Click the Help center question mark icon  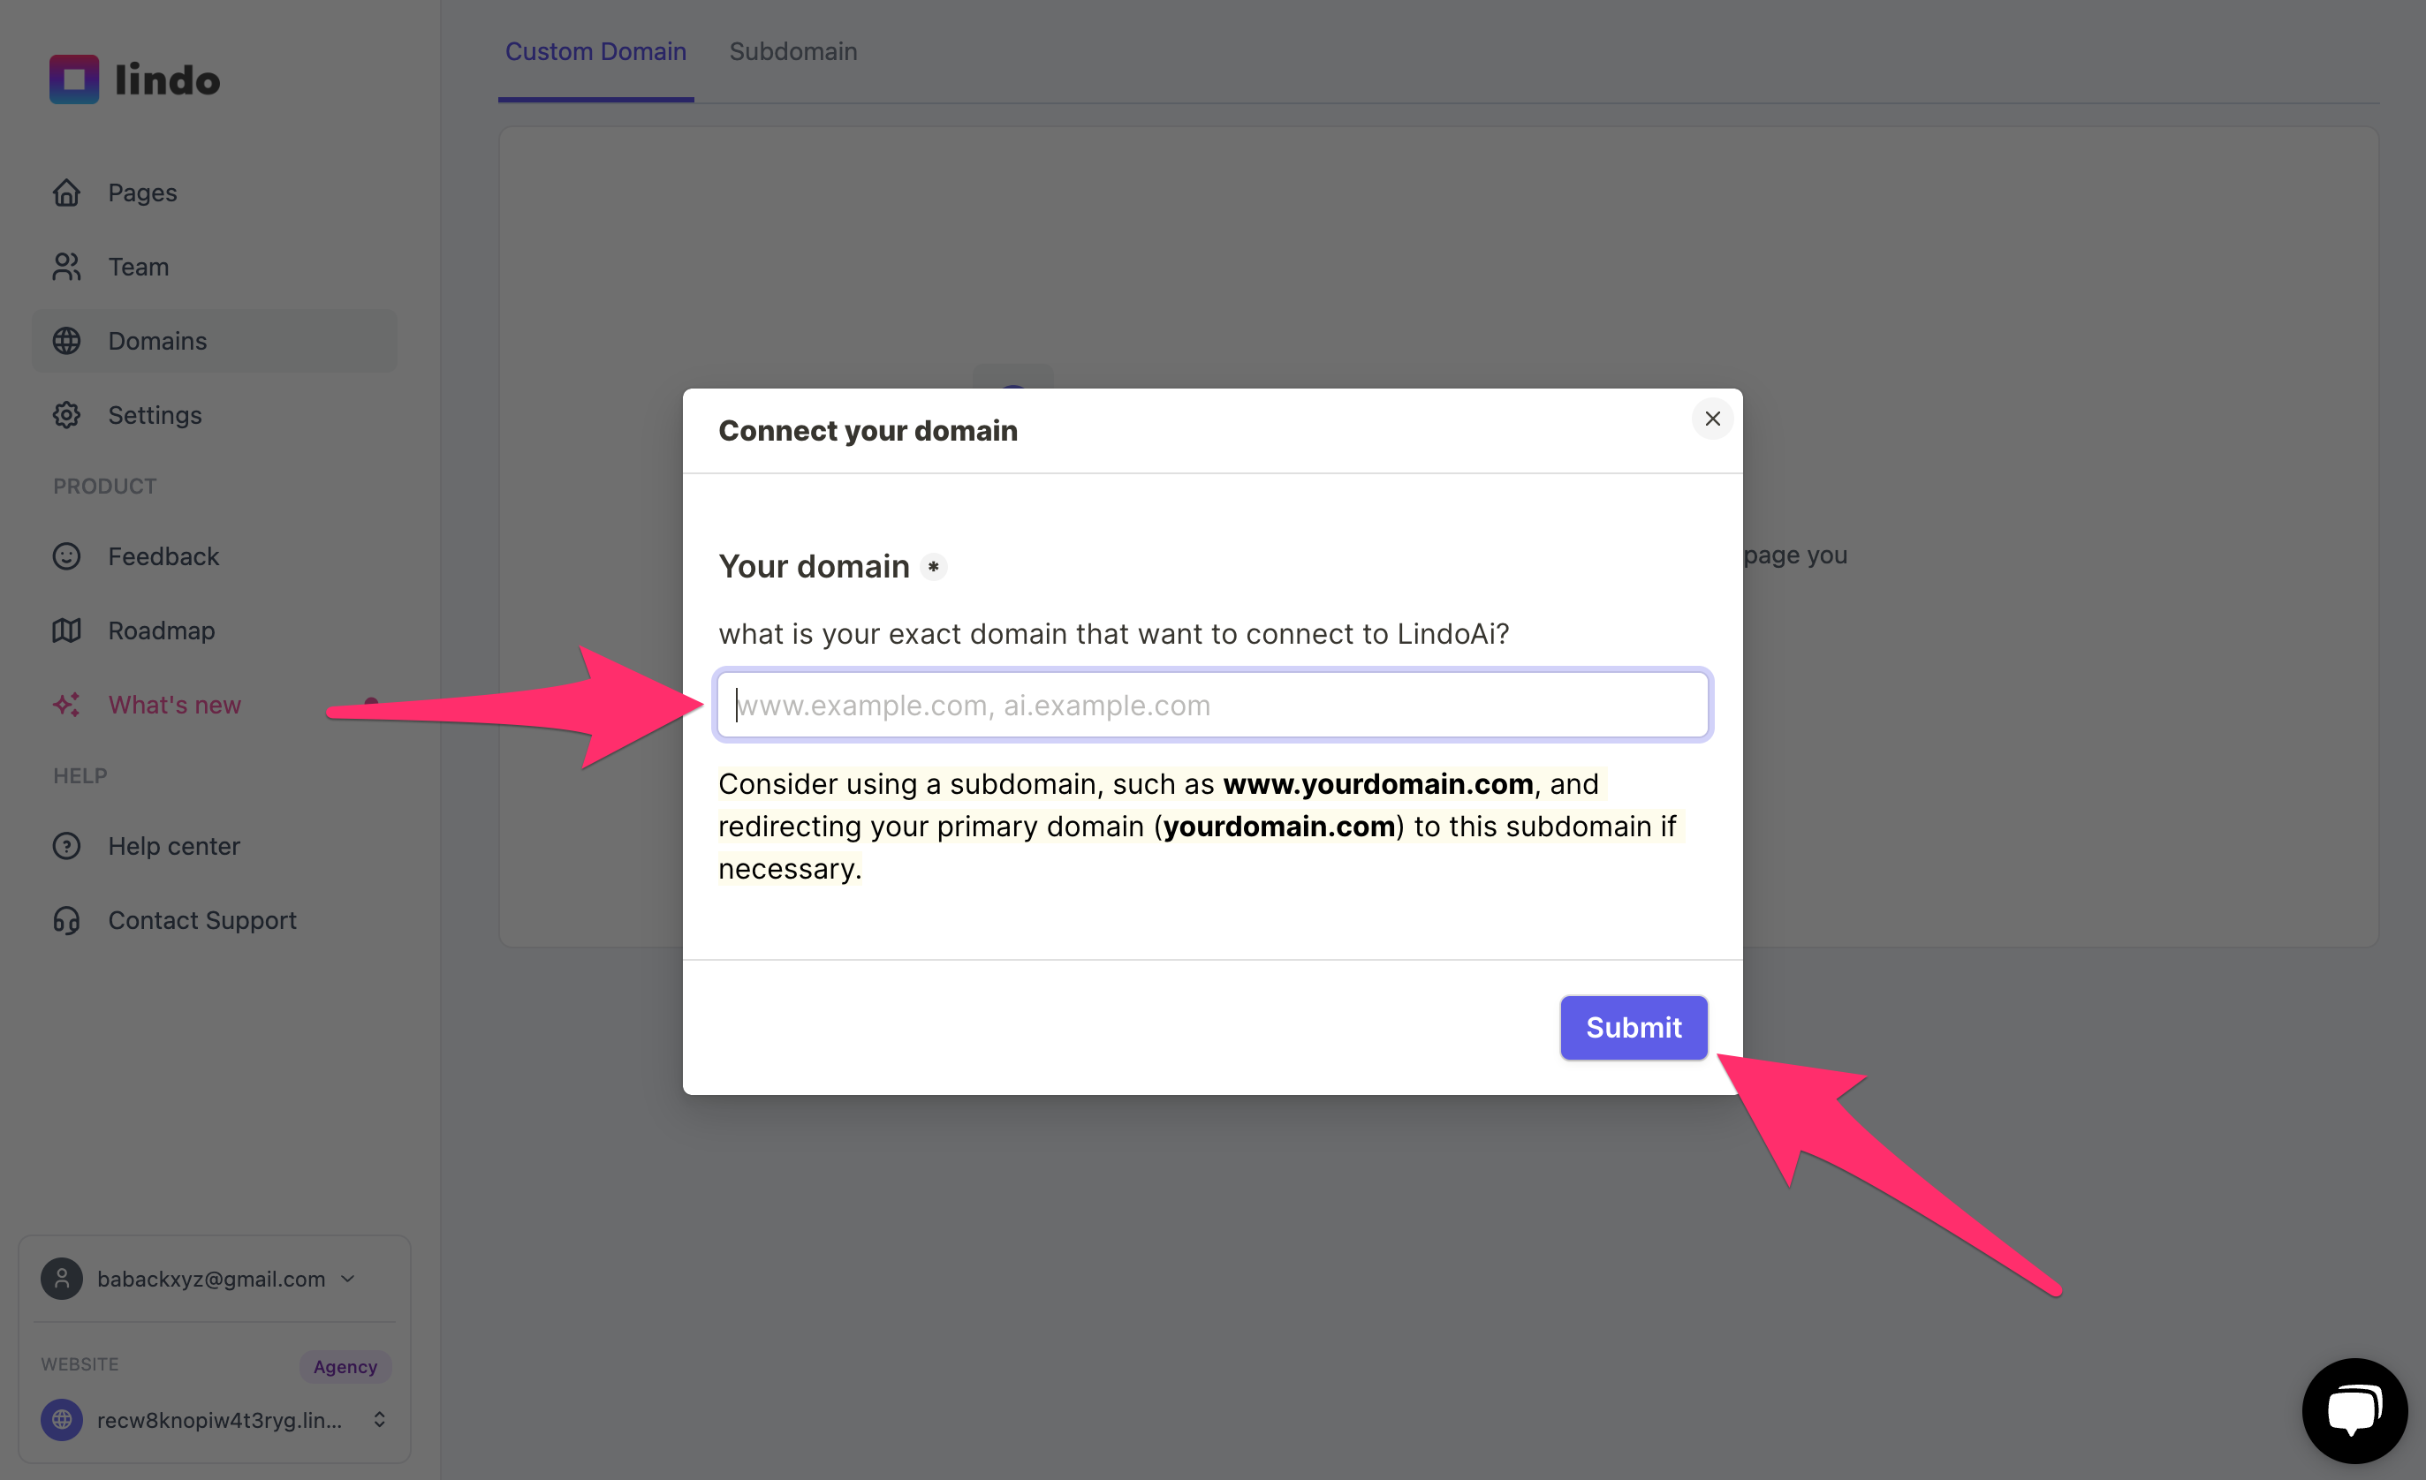point(66,846)
